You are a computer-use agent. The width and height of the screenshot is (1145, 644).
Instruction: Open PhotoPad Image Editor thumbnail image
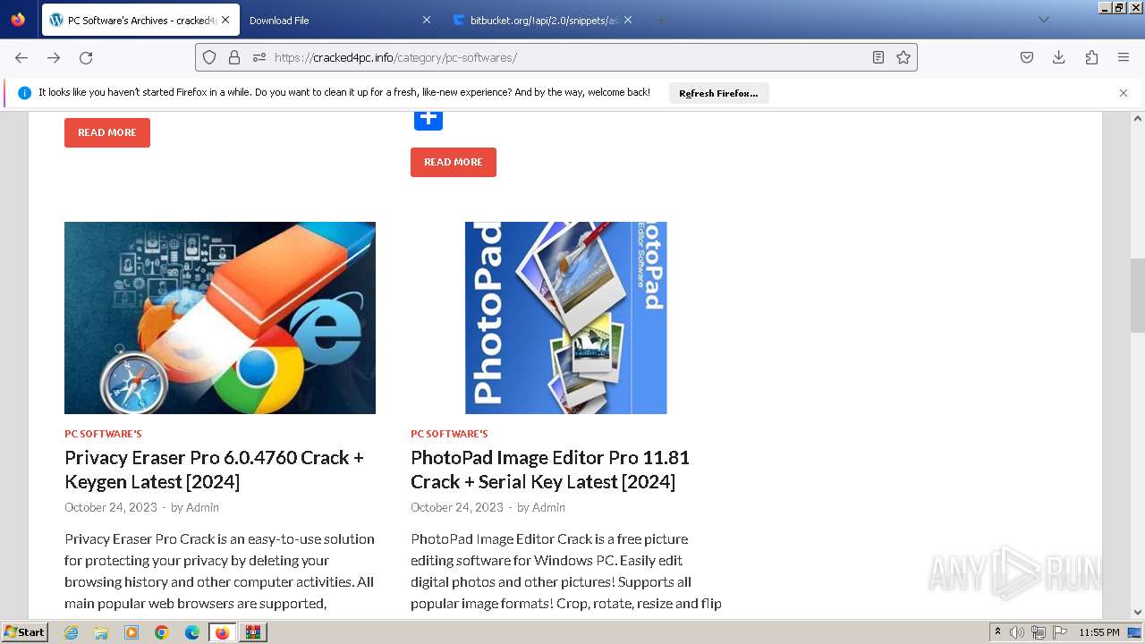coord(566,318)
